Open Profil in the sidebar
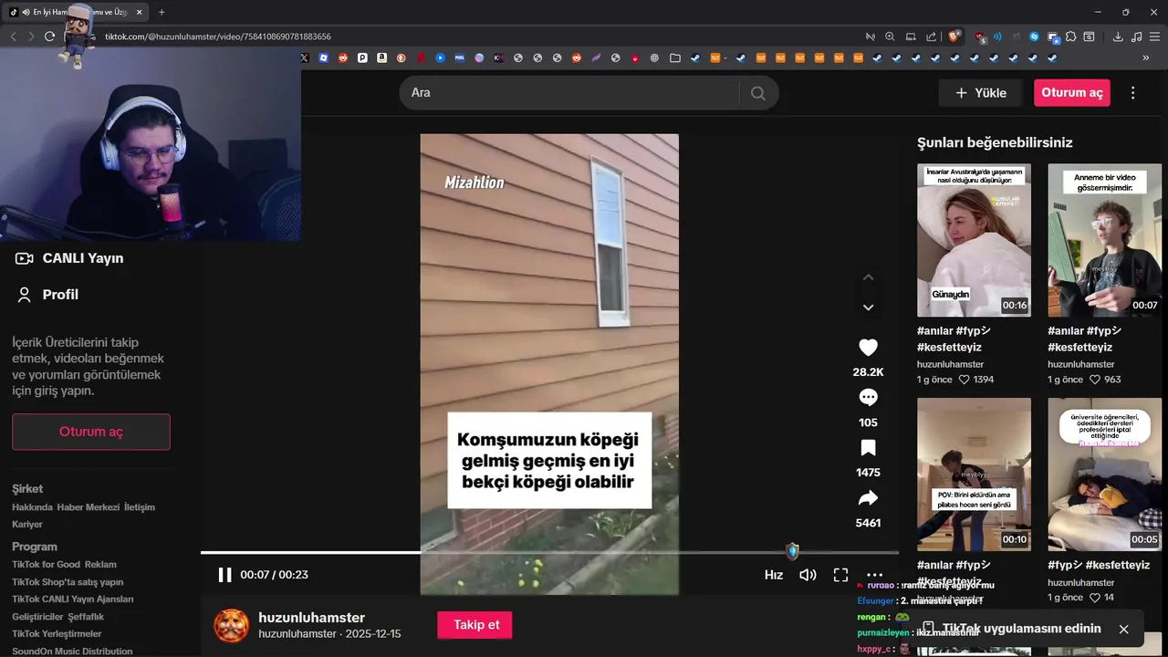 pyautogui.click(x=47, y=295)
